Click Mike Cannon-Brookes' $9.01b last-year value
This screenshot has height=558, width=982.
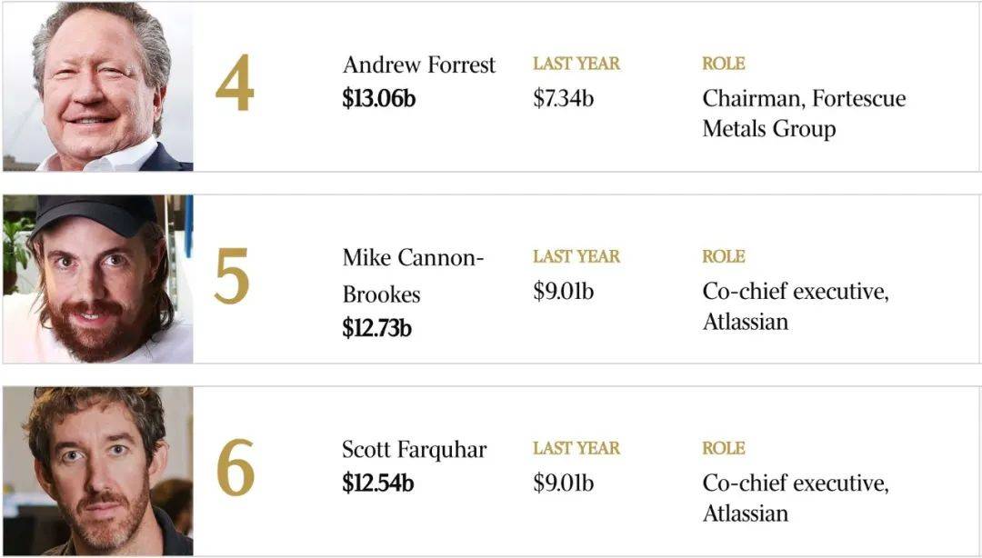click(x=564, y=291)
